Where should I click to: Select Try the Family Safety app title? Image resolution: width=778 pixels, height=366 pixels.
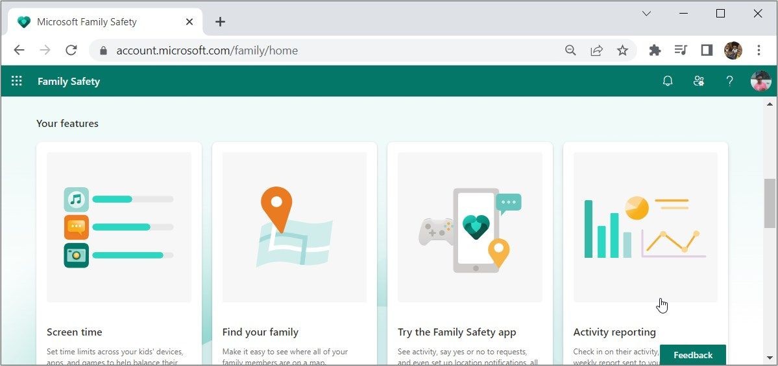(x=457, y=332)
